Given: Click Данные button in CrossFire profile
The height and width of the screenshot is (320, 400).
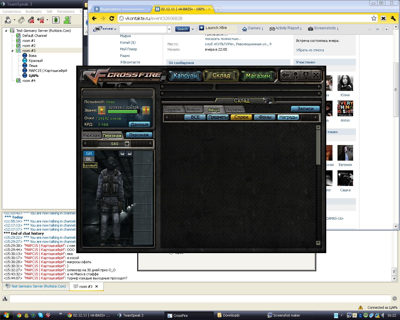Looking at the screenshot, I should (x=139, y=124).
